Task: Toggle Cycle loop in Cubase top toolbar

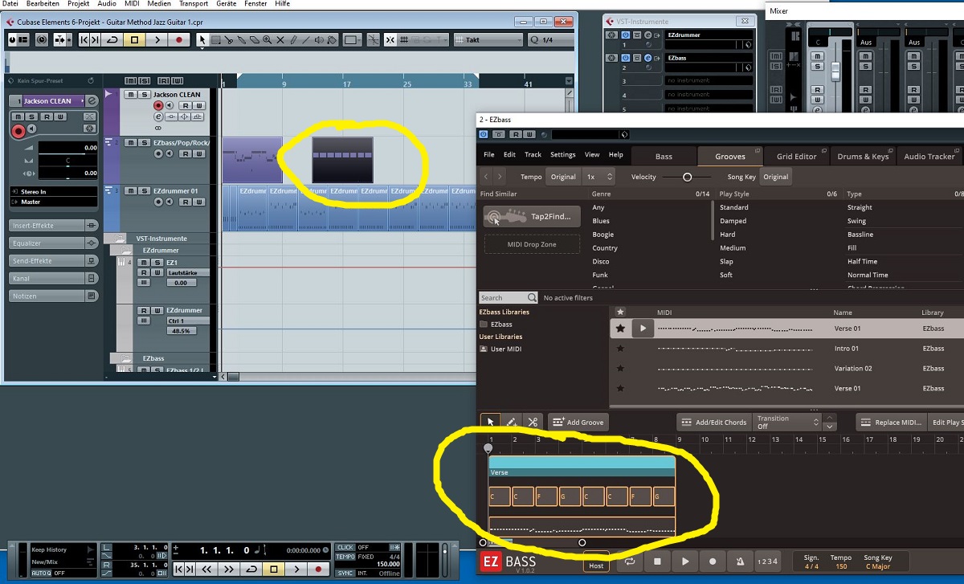Action: (x=112, y=39)
